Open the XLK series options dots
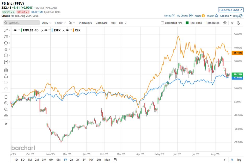Viewport: 245px width, 163px height. [71, 30]
